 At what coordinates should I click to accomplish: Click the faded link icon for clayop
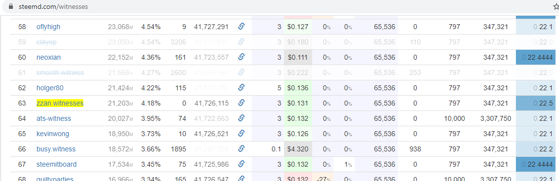tap(241, 41)
